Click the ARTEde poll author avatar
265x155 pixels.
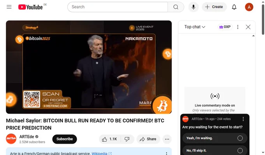click(x=185, y=119)
